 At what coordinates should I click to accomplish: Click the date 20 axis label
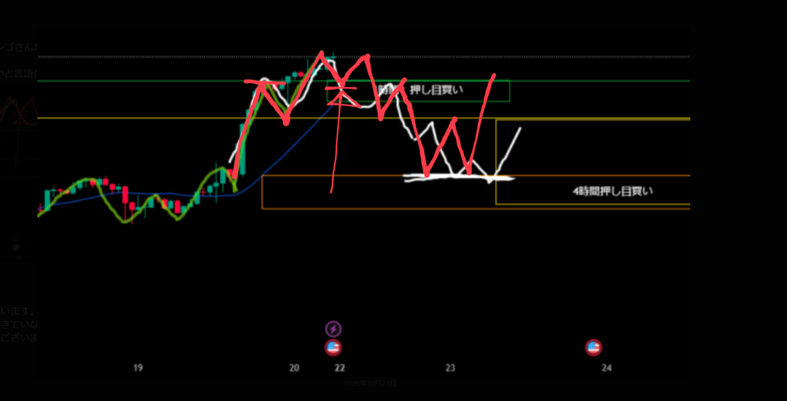(294, 369)
